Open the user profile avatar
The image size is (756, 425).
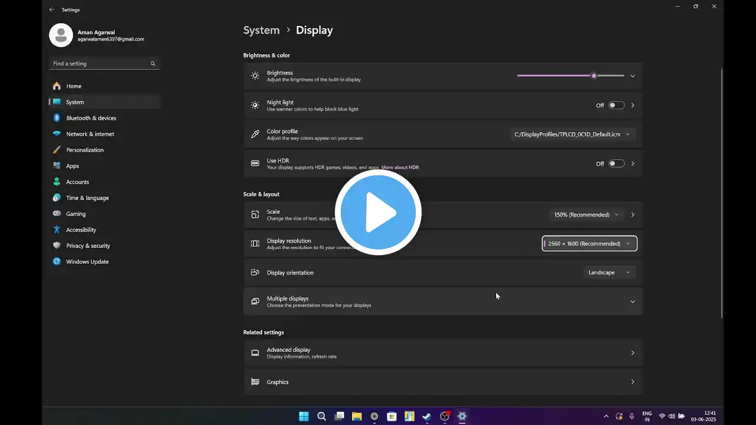pyautogui.click(x=60, y=35)
